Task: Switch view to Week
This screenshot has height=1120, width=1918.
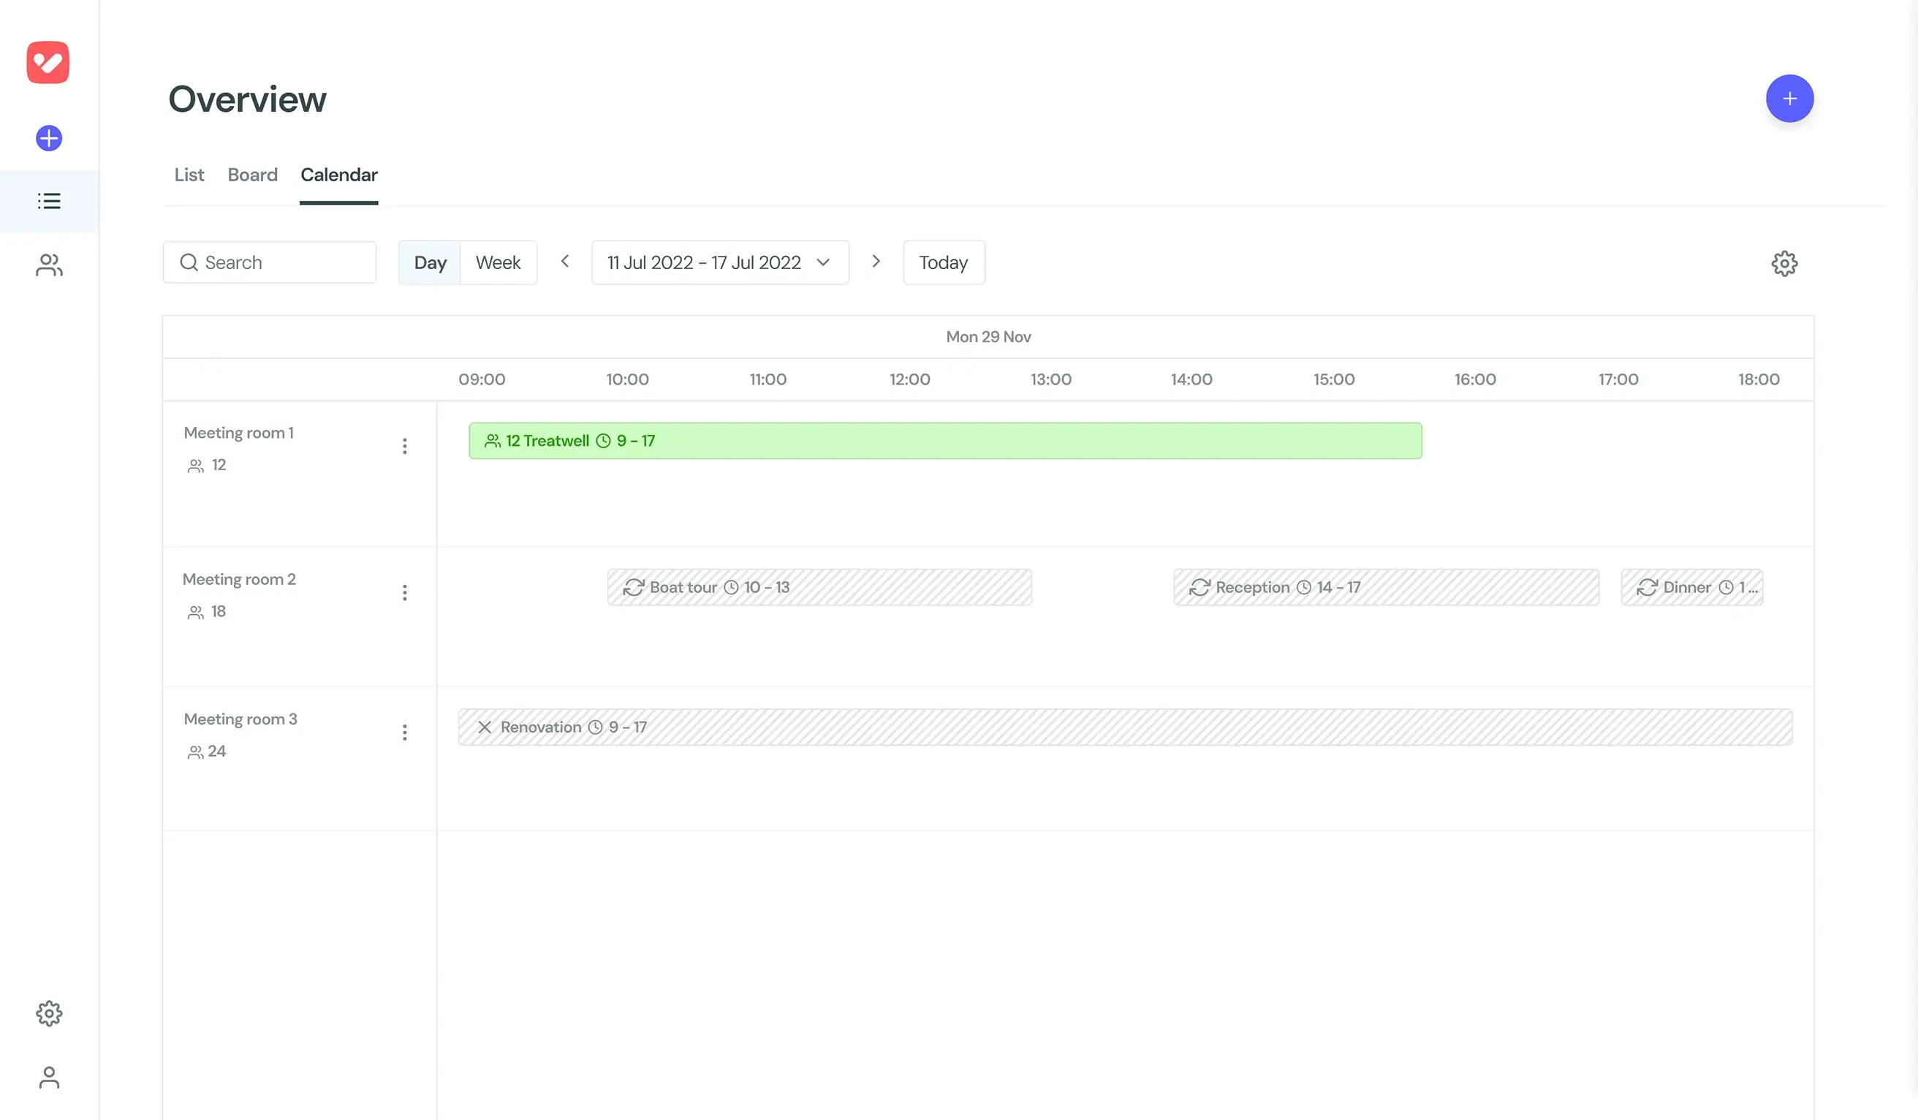Action: point(498,262)
